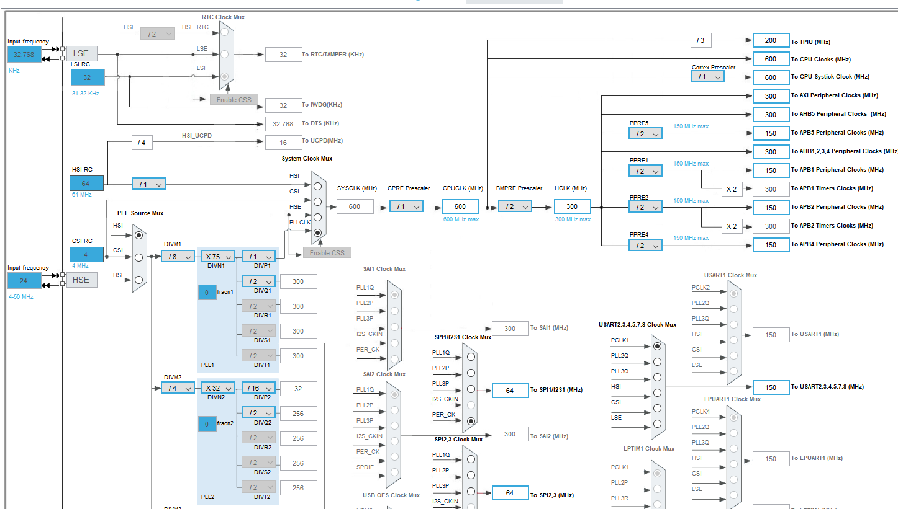This screenshot has width=898, height=509.
Task: Click Enable CSS near the RTC Clock Mux
Action: pos(234,99)
